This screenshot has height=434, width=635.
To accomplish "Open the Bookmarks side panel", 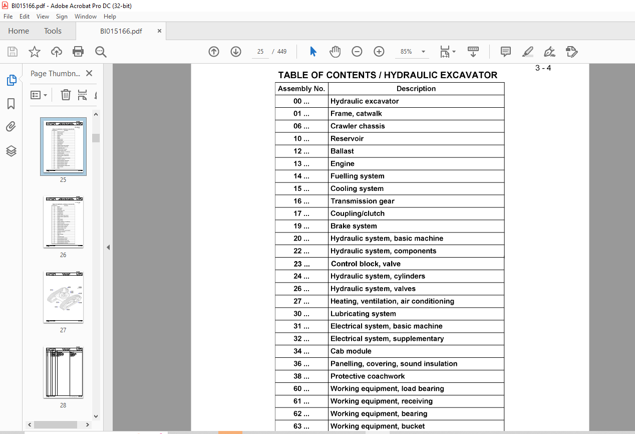I will click(x=11, y=104).
